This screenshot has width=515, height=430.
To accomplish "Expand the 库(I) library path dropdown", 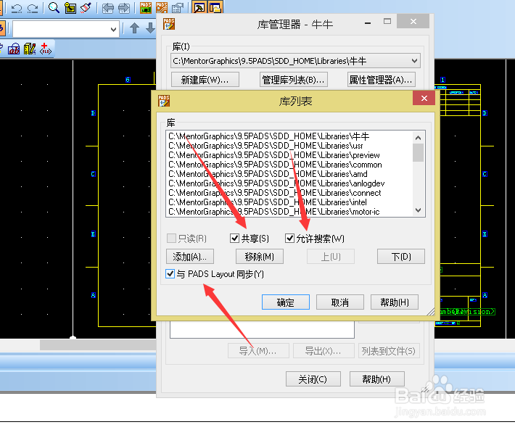I will click(x=414, y=61).
